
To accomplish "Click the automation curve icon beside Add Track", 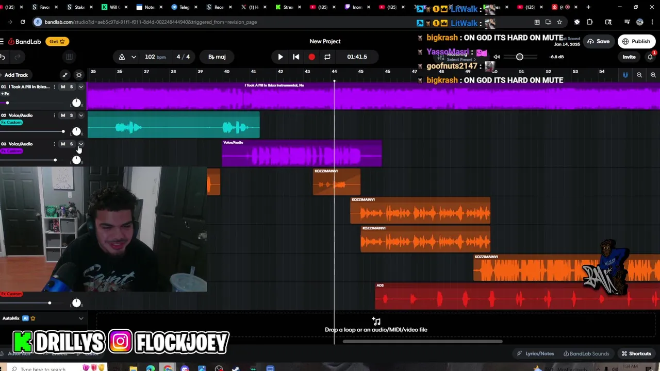I will coord(65,75).
